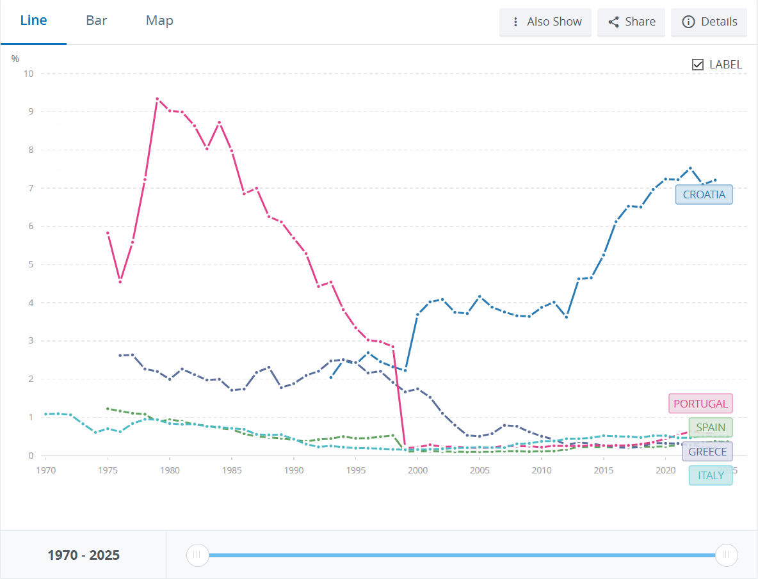Click the 2005 x-axis label
The image size is (758, 579).
(480, 470)
